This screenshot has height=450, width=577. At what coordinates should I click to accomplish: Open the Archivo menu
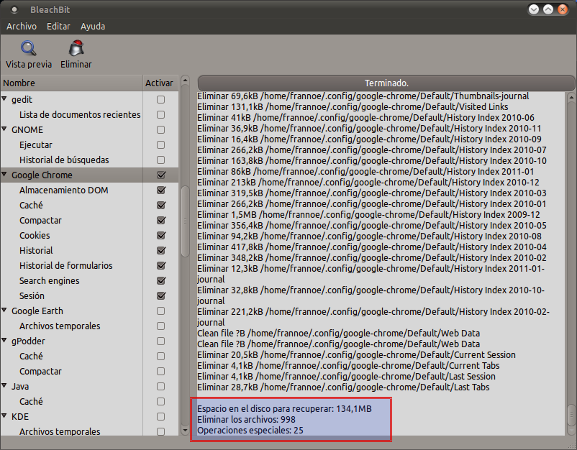22,27
